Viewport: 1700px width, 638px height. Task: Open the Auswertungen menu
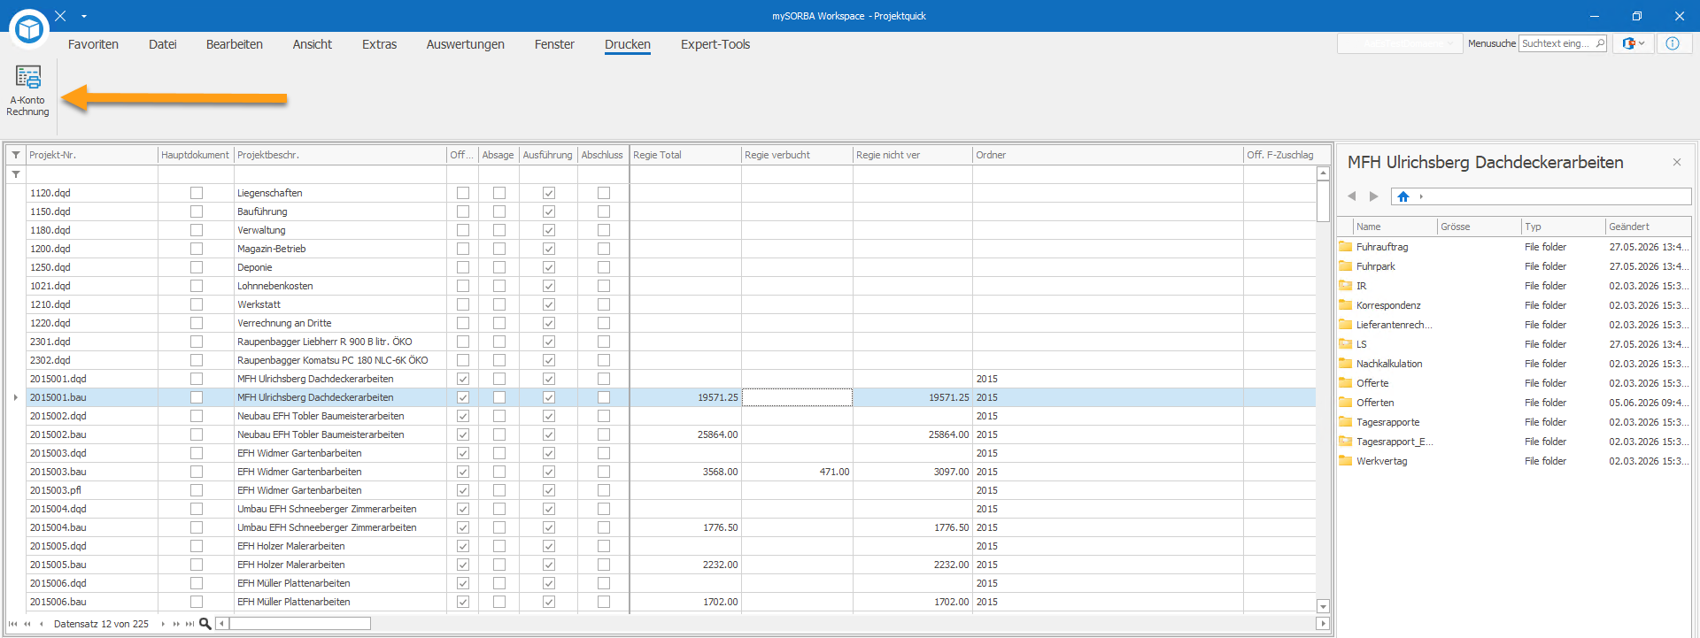click(466, 44)
